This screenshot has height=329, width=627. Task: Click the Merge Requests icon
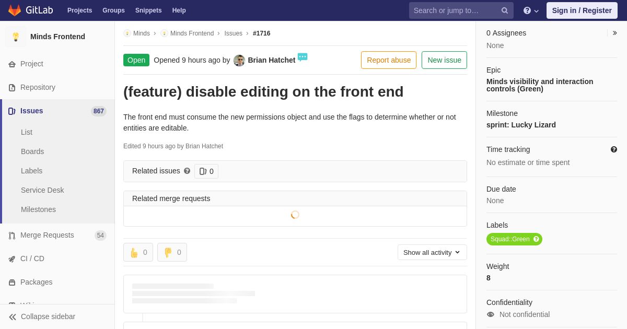(12, 236)
